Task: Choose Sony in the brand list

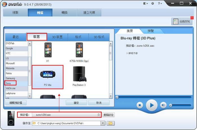Action: (x=17, y=83)
